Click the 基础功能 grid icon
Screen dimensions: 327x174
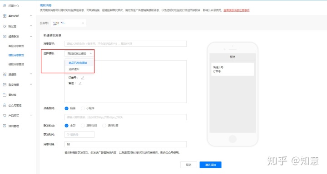5,16
